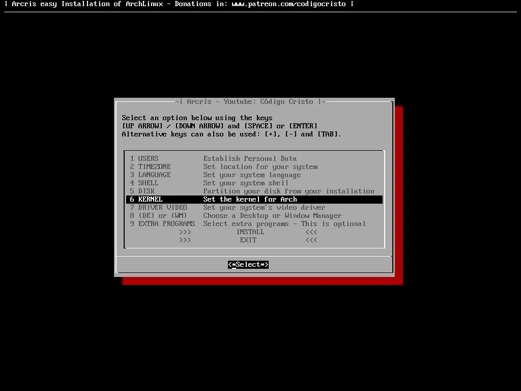Pick the 5 DISK partition entry

click(254, 191)
